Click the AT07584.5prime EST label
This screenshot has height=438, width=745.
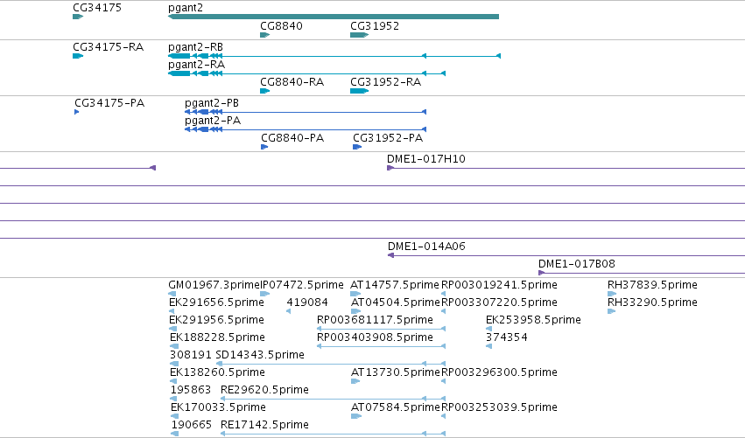[x=396, y=407]
